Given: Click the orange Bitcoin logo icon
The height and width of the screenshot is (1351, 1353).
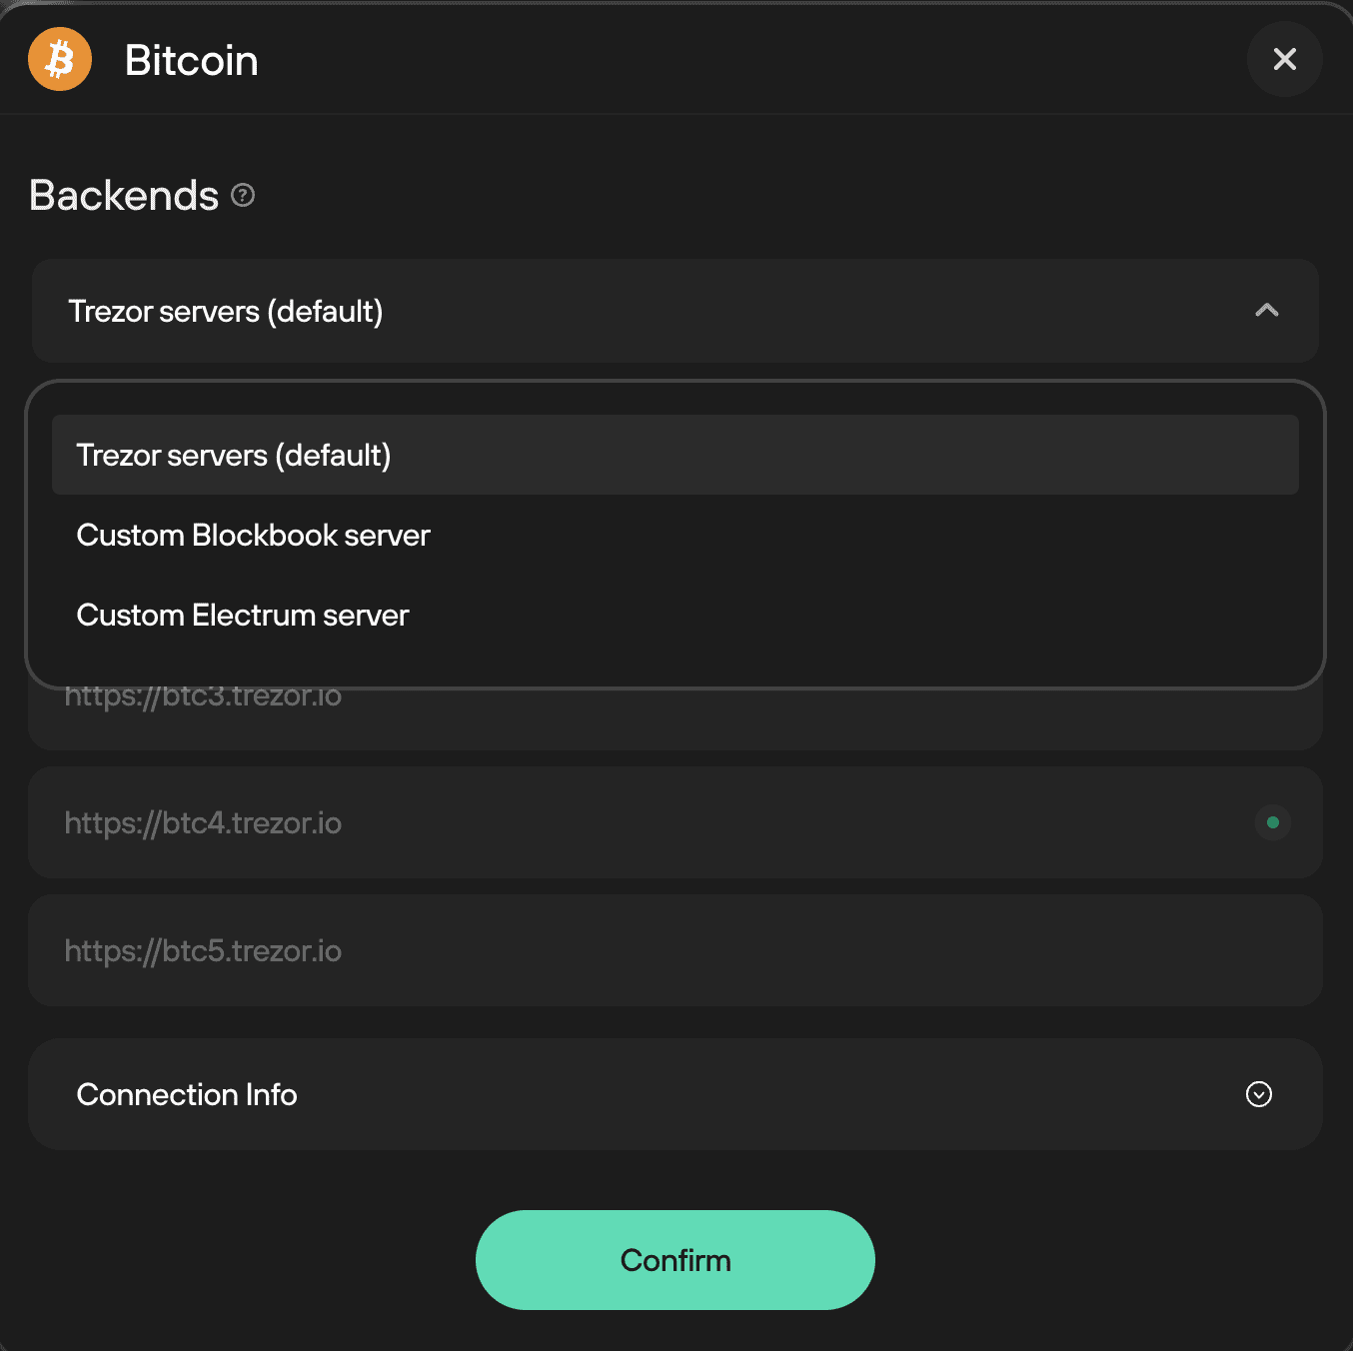Looking at the screenshot, I should click(x=60, y=59).
